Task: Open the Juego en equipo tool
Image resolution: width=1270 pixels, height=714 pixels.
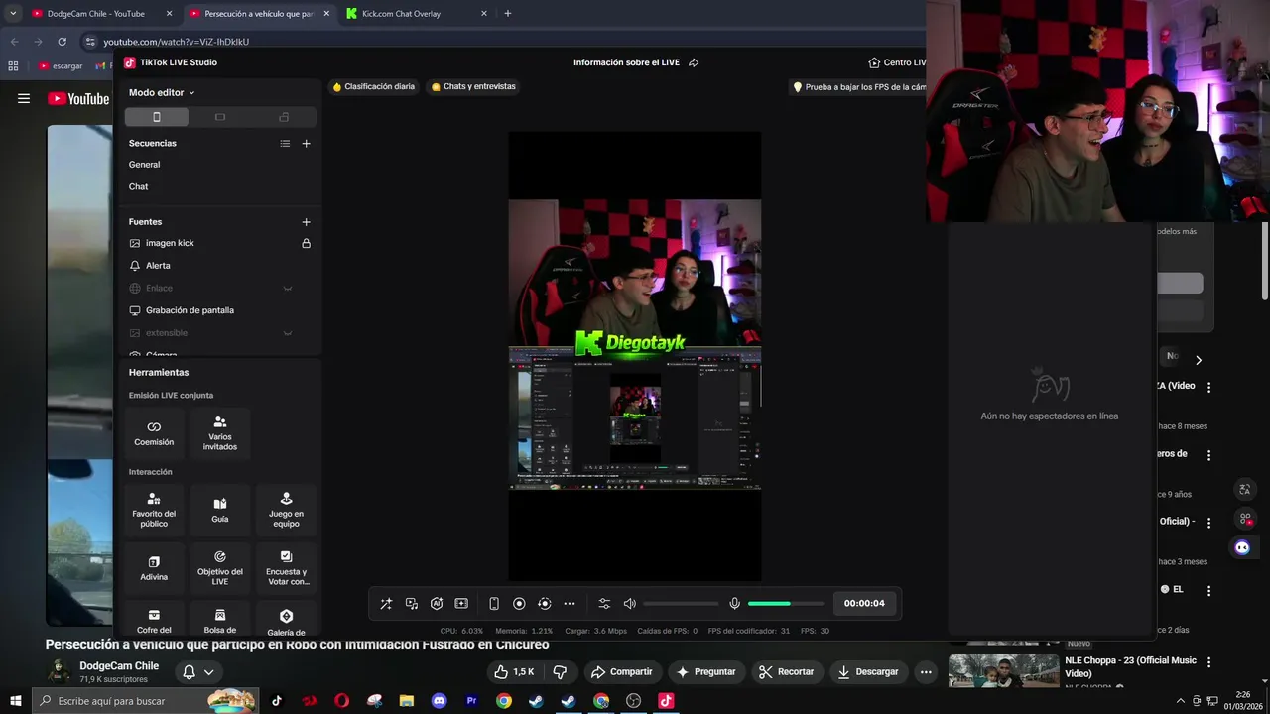Action: 286,510
